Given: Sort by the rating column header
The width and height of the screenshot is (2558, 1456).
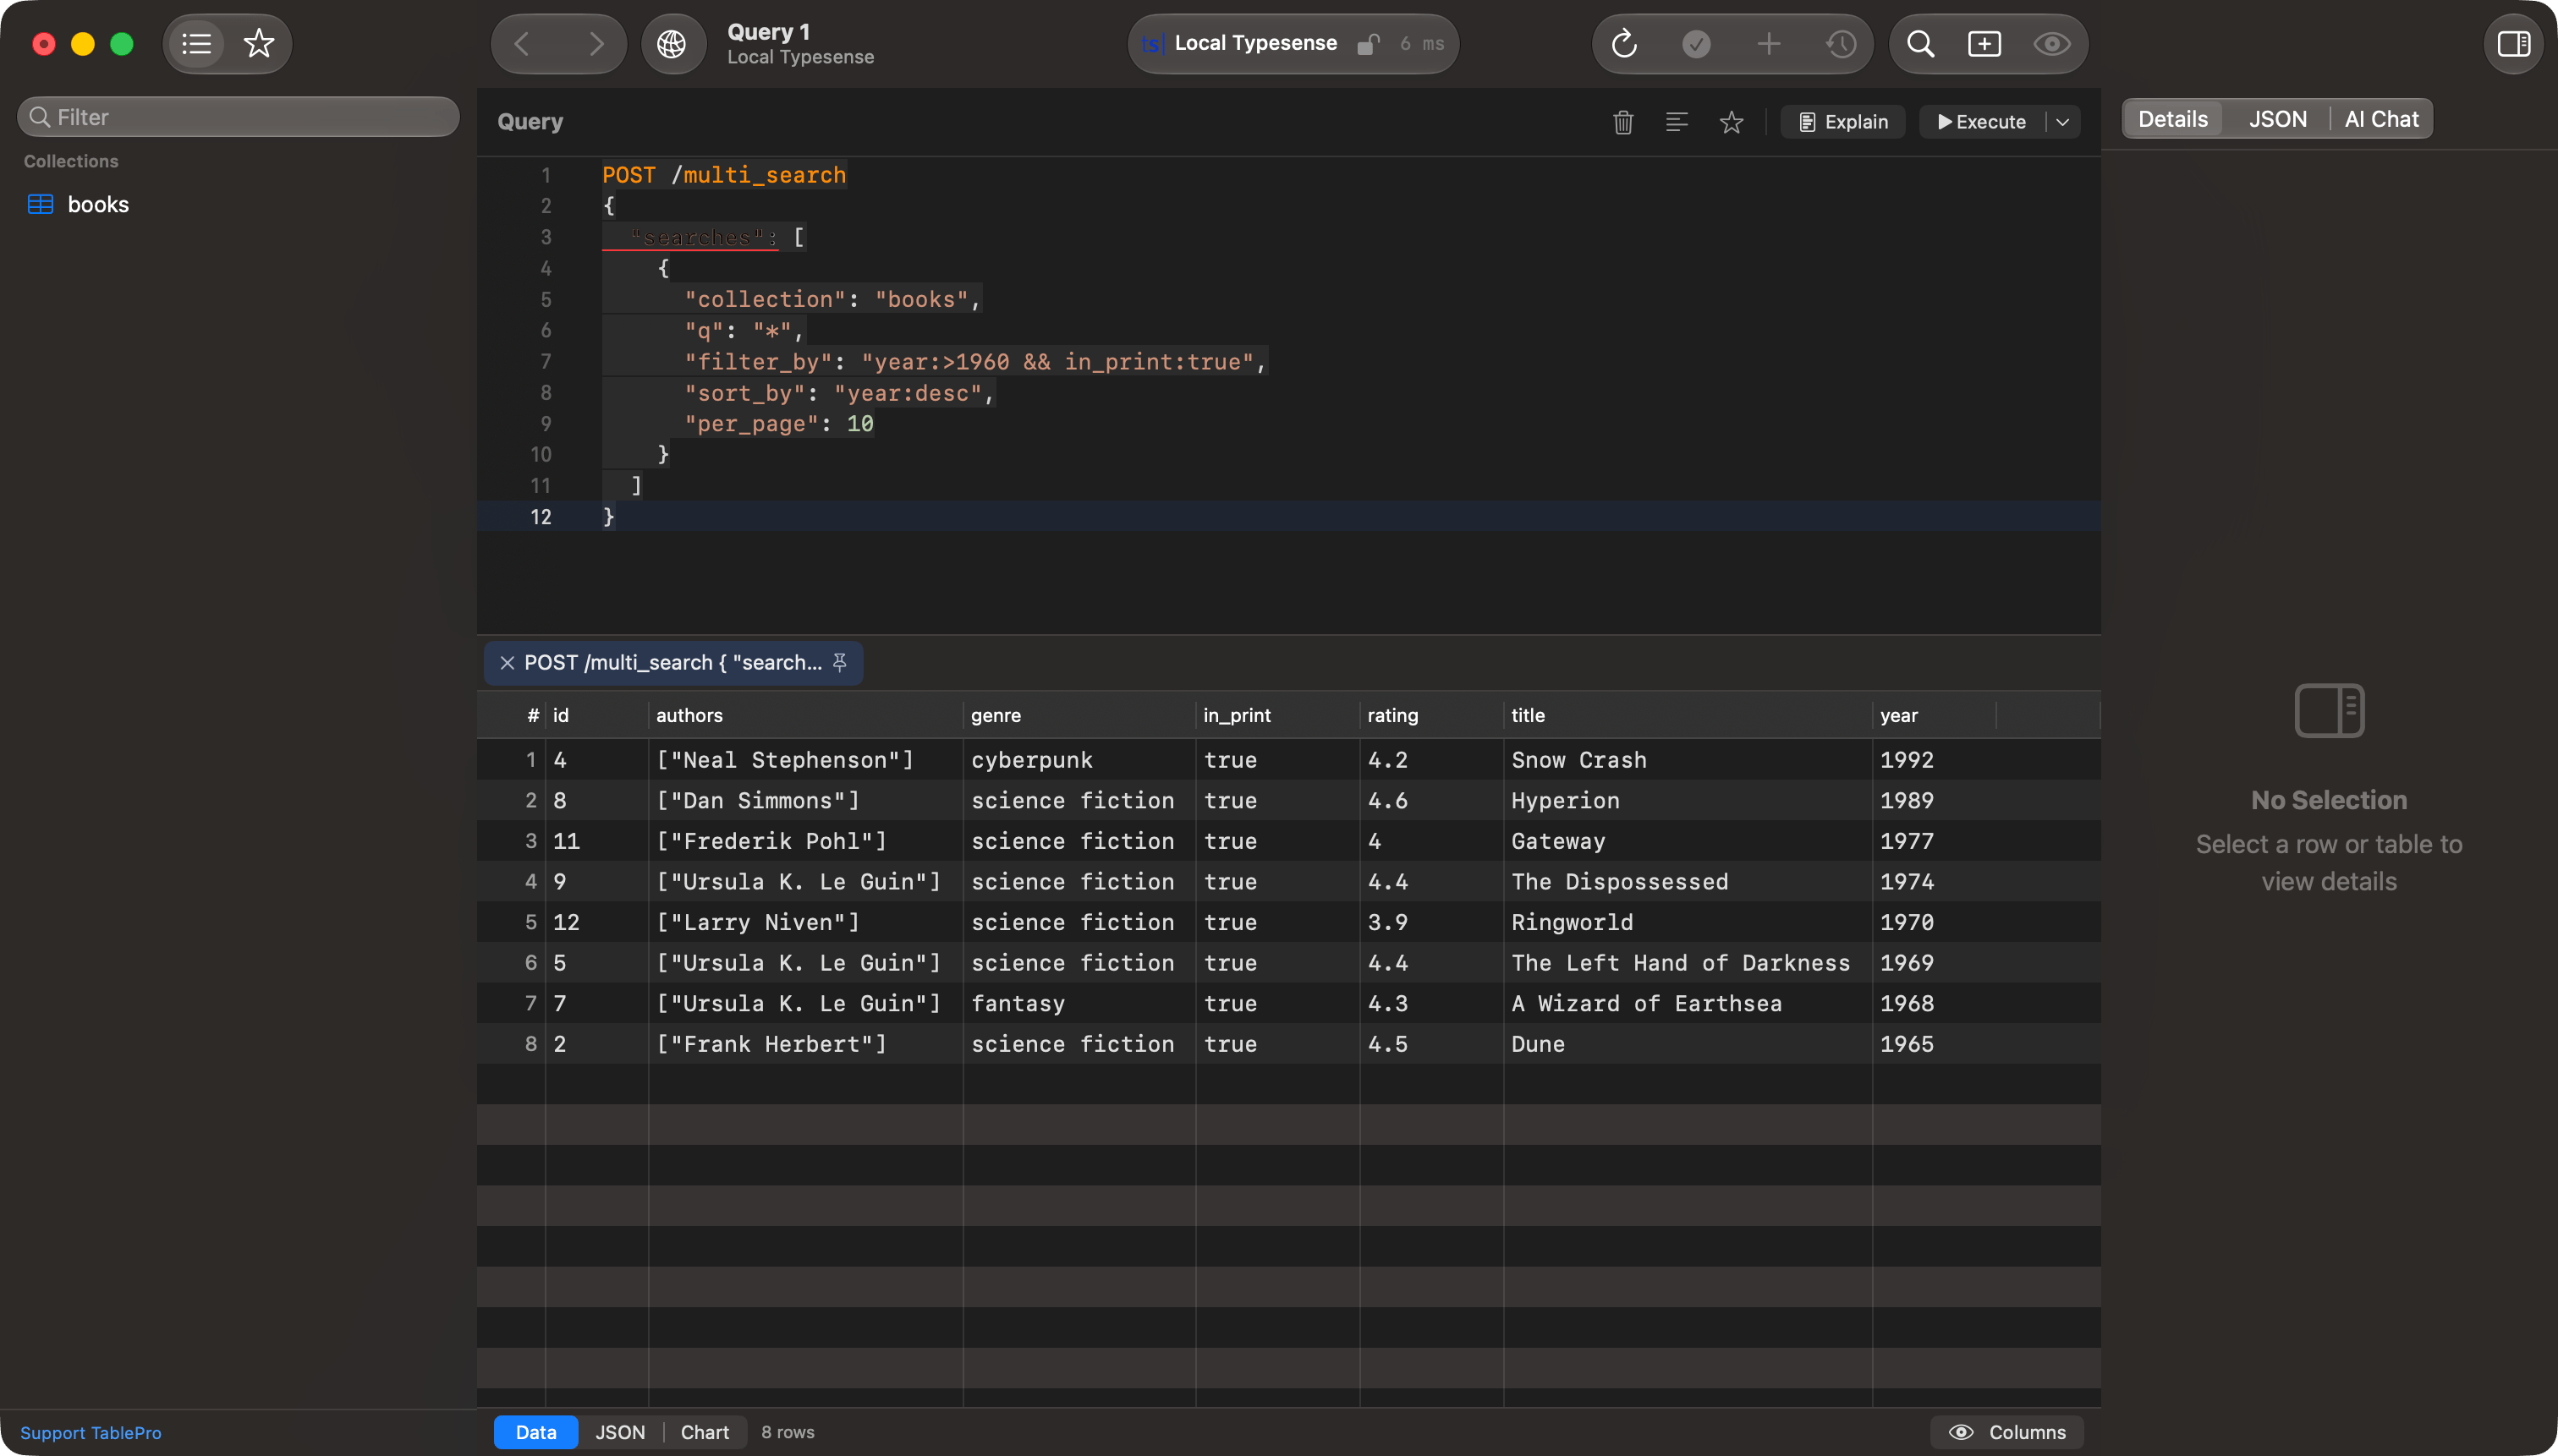Looking at the screenshot, I should tap(1431, 716).
